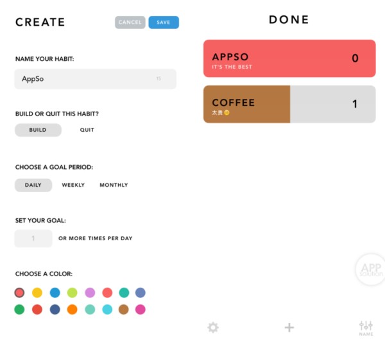
Task: Choose the Daily goal period
Action: [33, 185]
